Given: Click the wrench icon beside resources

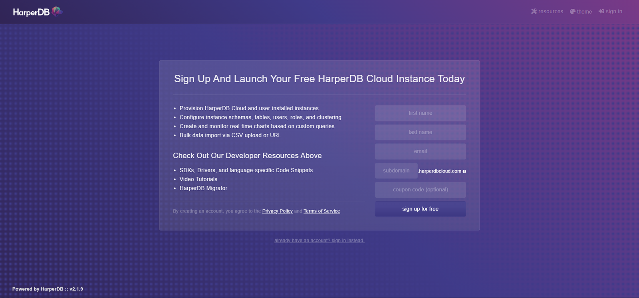Looking at the screenshot, I should [x=534, y=12].
